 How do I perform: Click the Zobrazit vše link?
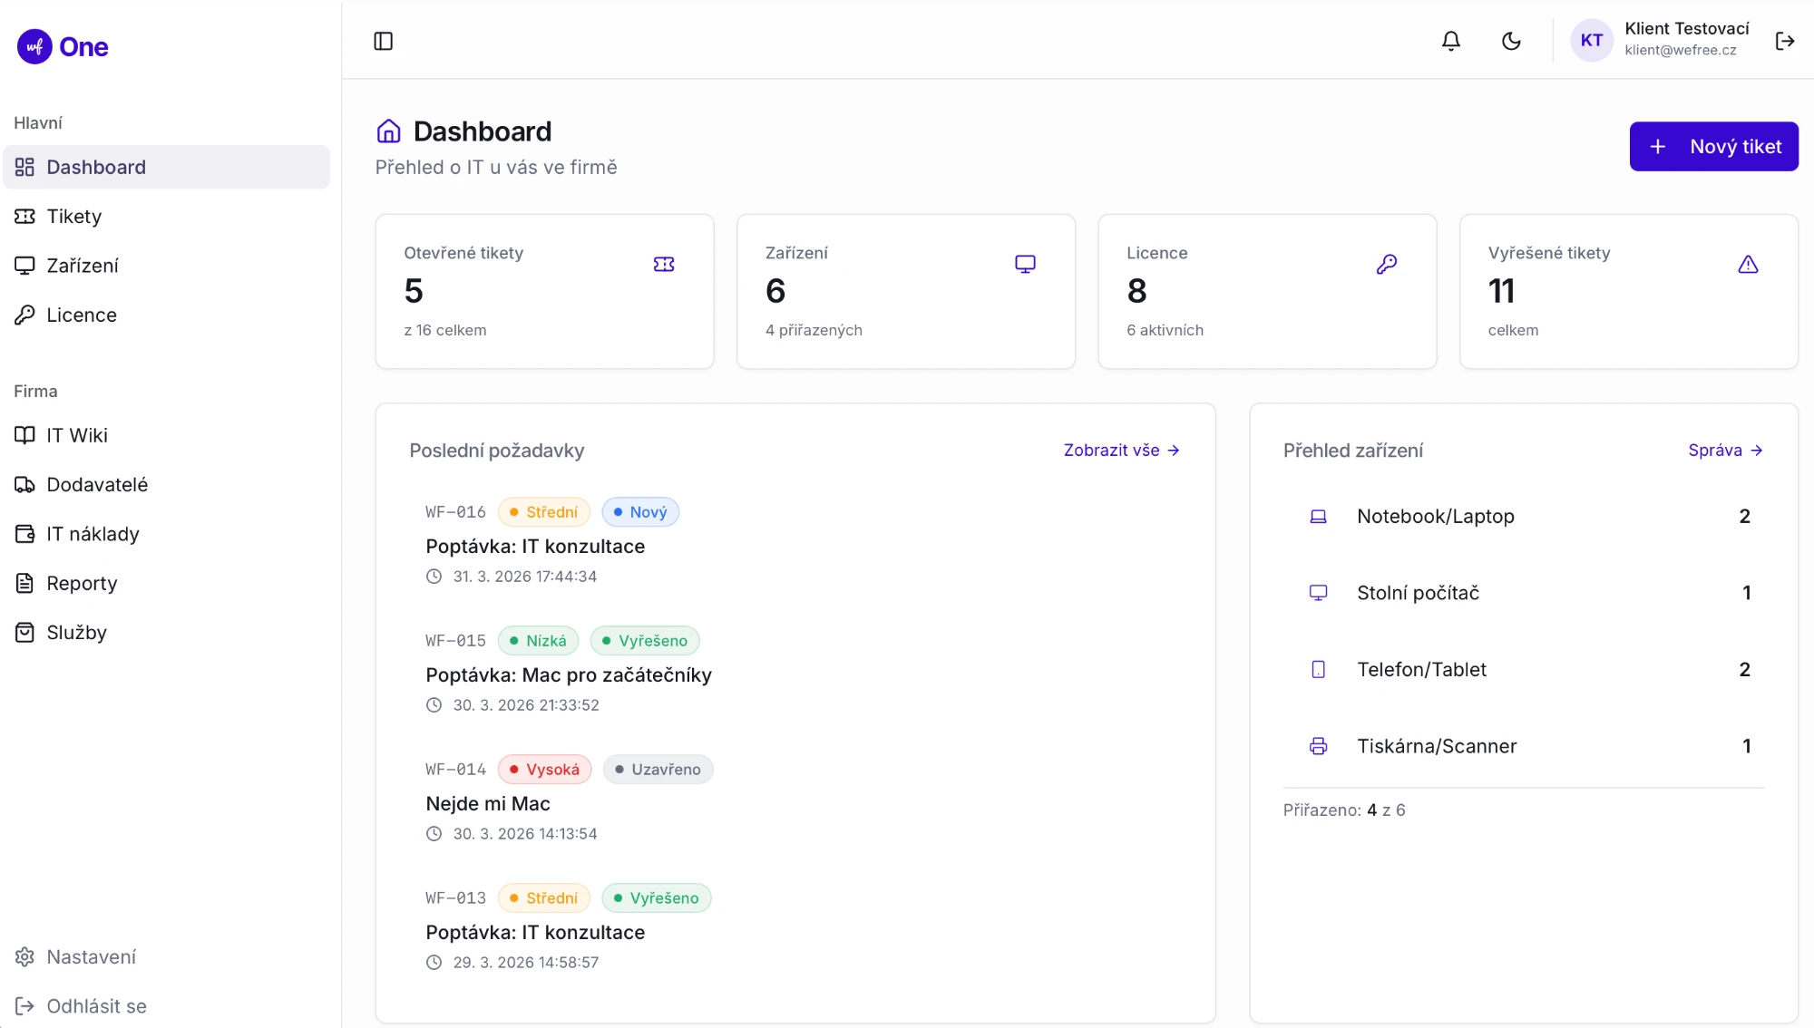pos(1121,451)
